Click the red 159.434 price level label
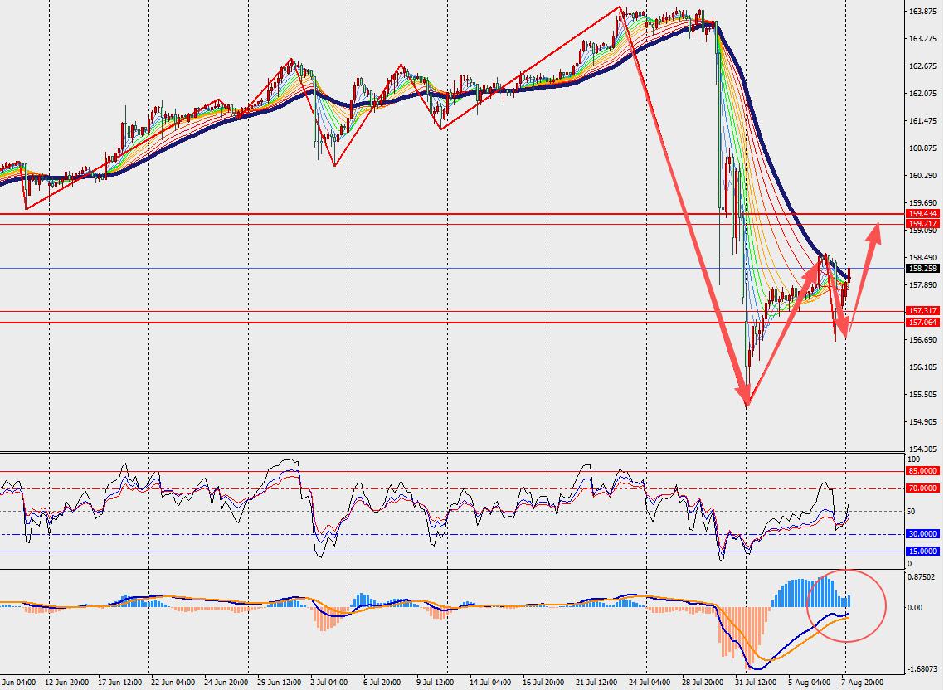 (x=922, y=214)
